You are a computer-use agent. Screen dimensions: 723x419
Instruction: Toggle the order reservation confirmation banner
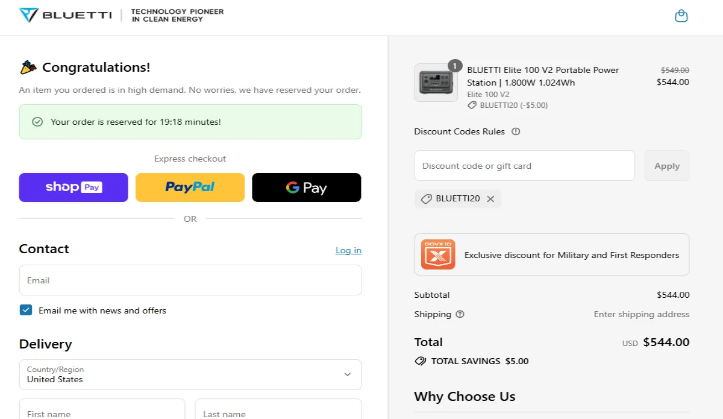point(190,122)
